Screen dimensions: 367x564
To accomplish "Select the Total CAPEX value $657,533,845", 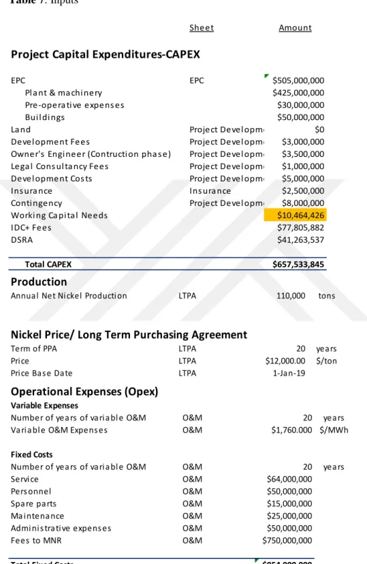I will tap(298, 265).
